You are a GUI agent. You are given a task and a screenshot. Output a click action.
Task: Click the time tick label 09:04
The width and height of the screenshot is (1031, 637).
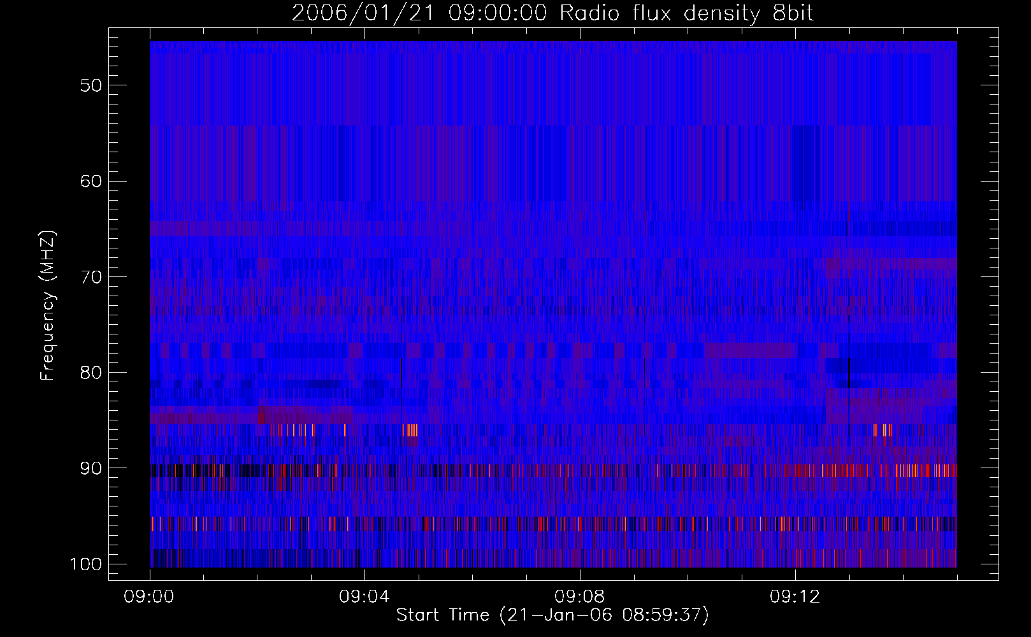pos(364,597)
